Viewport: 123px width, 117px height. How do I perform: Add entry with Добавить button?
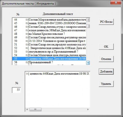click(x=106, y=72)
